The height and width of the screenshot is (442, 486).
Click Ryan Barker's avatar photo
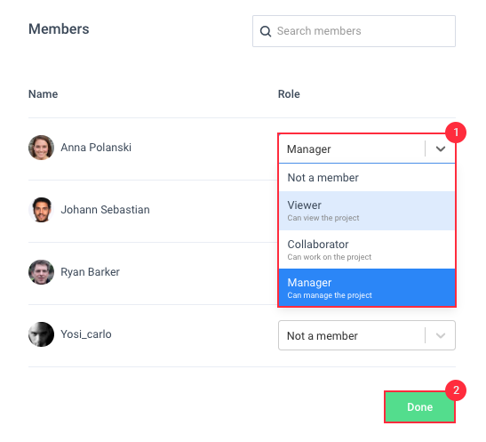pos(41,272)
